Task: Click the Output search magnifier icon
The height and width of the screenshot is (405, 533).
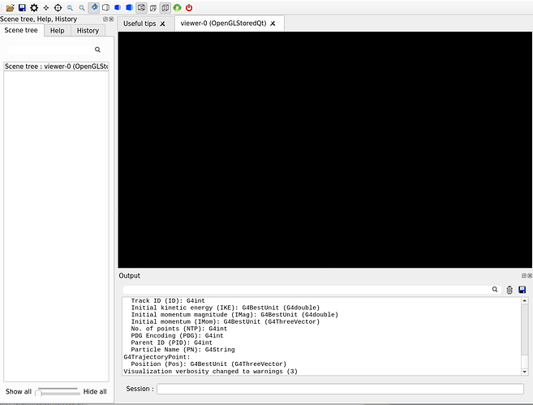Action: [x=495, y=290]
